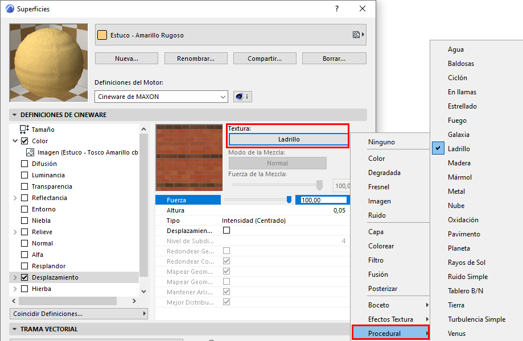
Task: Collapse the DEFINICIONES DE CINEWARE section
Action: click(x=14, y=115)
